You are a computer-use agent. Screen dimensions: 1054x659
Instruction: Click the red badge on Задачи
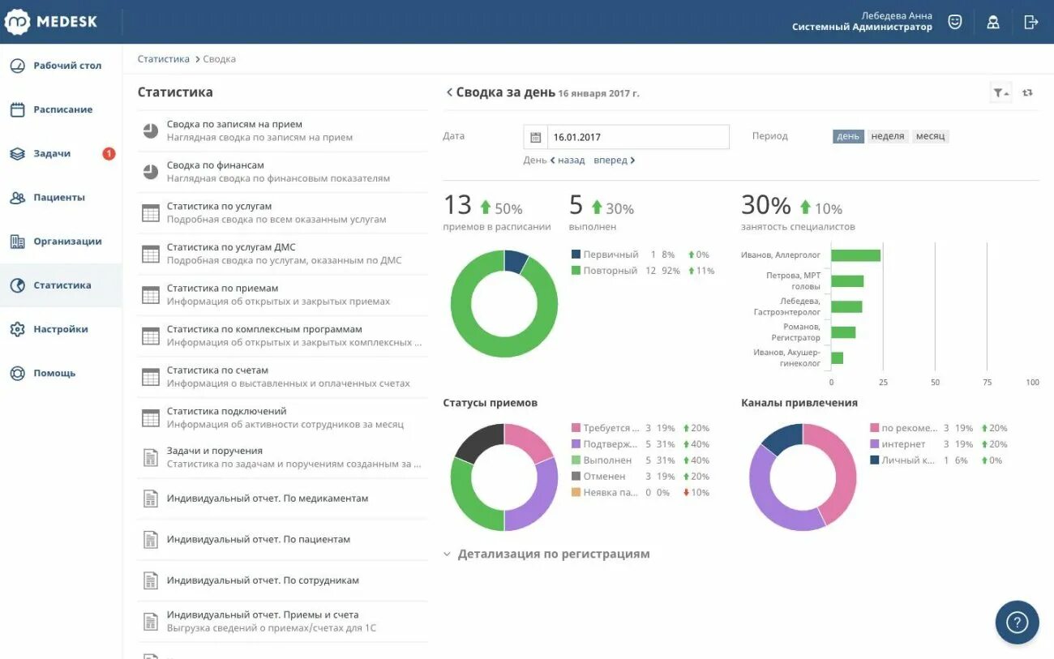pyautogui.click(x=109, y=153)
